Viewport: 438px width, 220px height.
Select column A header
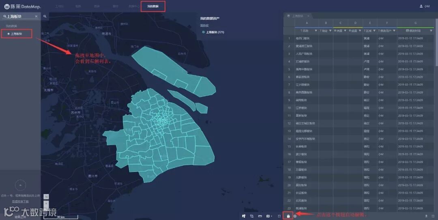click(x=307, y=23)
